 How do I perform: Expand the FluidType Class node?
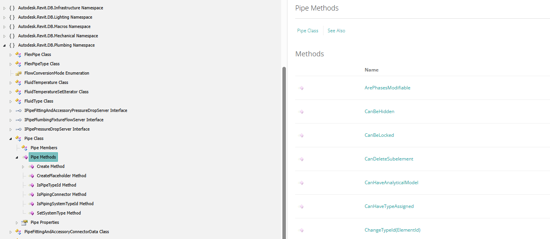click(10, 101)
